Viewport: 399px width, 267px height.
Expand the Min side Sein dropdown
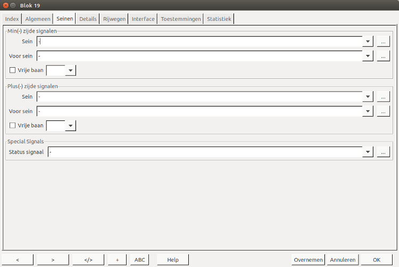(368, 42)
